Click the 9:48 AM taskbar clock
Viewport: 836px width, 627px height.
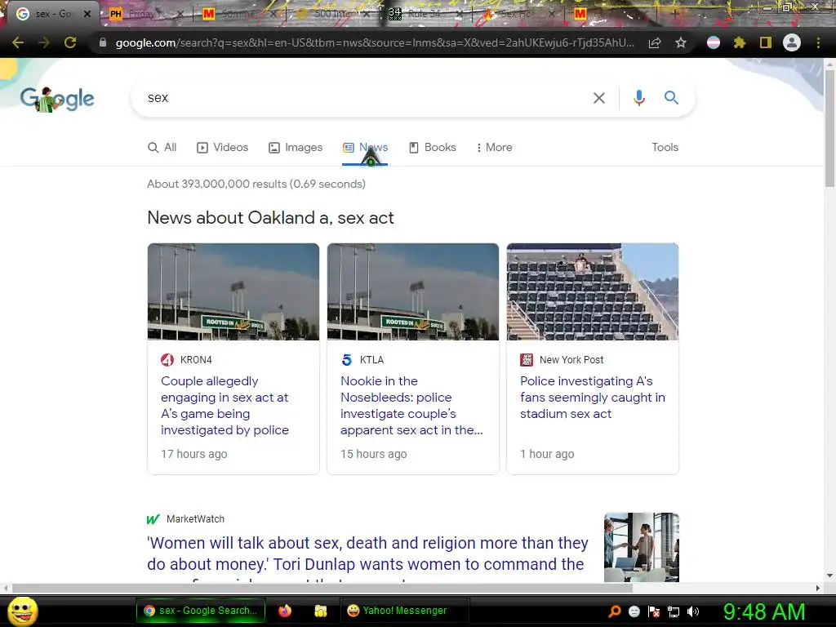764,611
